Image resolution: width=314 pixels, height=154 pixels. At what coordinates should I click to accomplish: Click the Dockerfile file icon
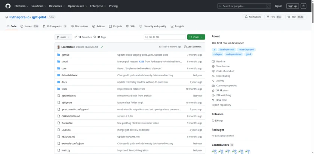click(59, 123)
